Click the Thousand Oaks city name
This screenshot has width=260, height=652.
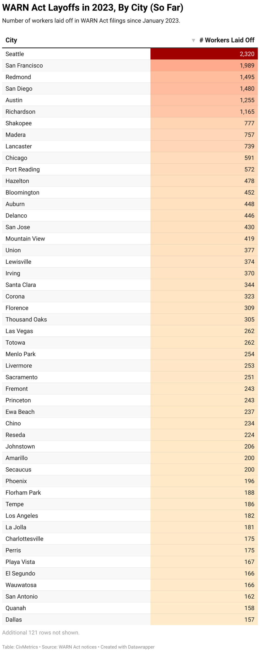(26, 319)
